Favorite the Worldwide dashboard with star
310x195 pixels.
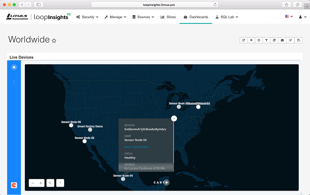tap(54, 41)
